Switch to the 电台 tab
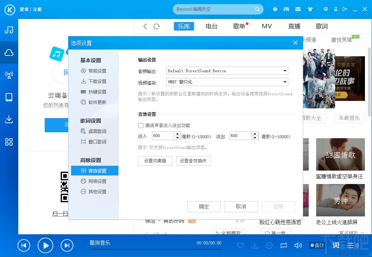The width and height of the screenshot is (372, 257). point(211,26)
